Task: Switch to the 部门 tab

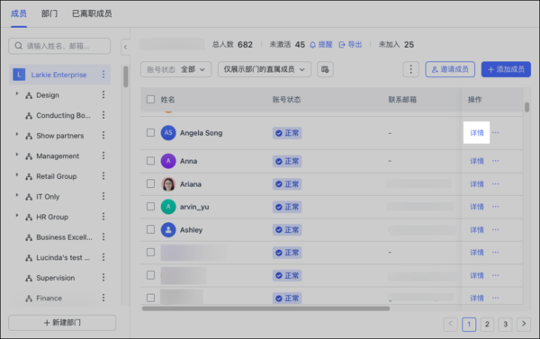Action: (49, 13)
